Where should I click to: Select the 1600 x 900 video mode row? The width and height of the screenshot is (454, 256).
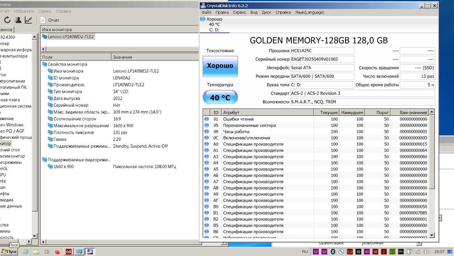coord(119,167)
